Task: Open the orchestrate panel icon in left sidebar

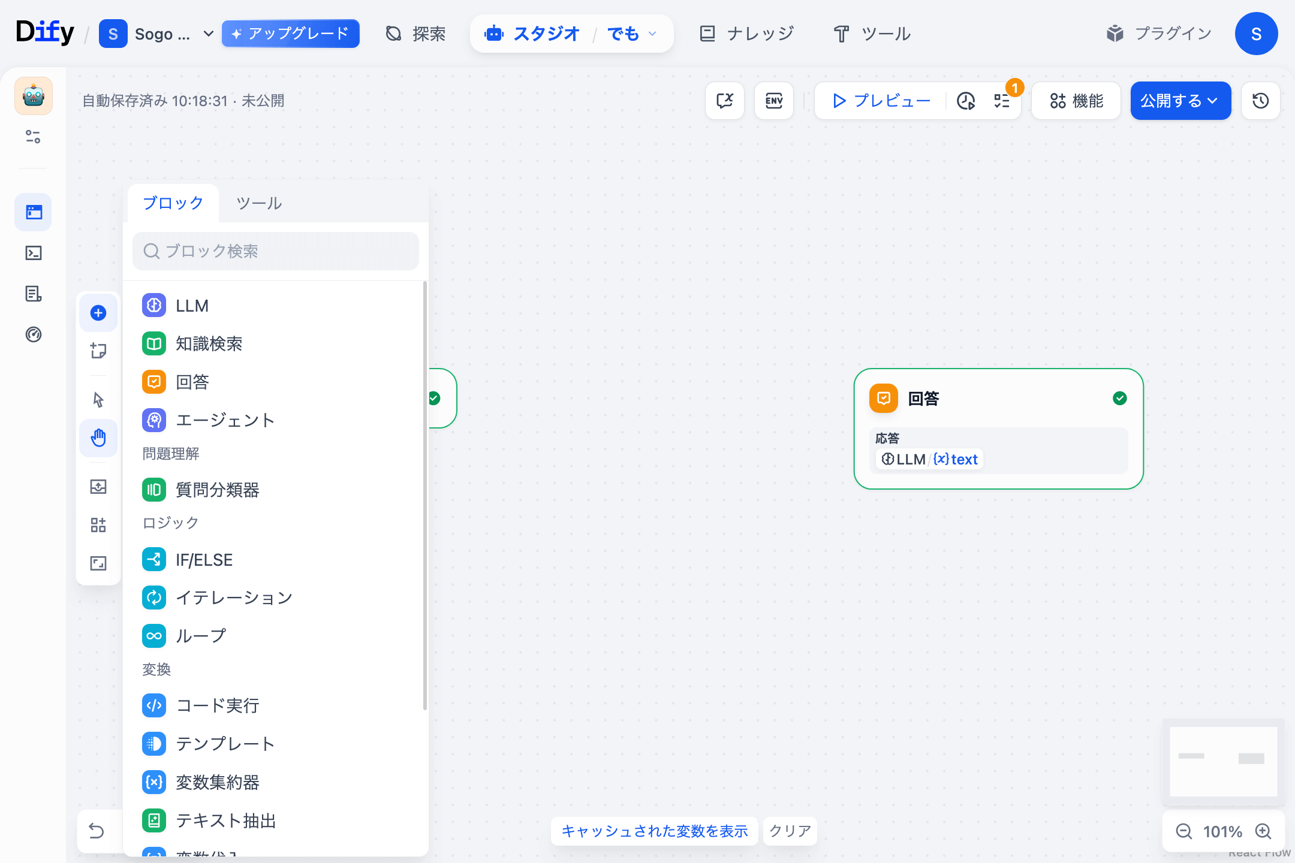Action: 33,212
